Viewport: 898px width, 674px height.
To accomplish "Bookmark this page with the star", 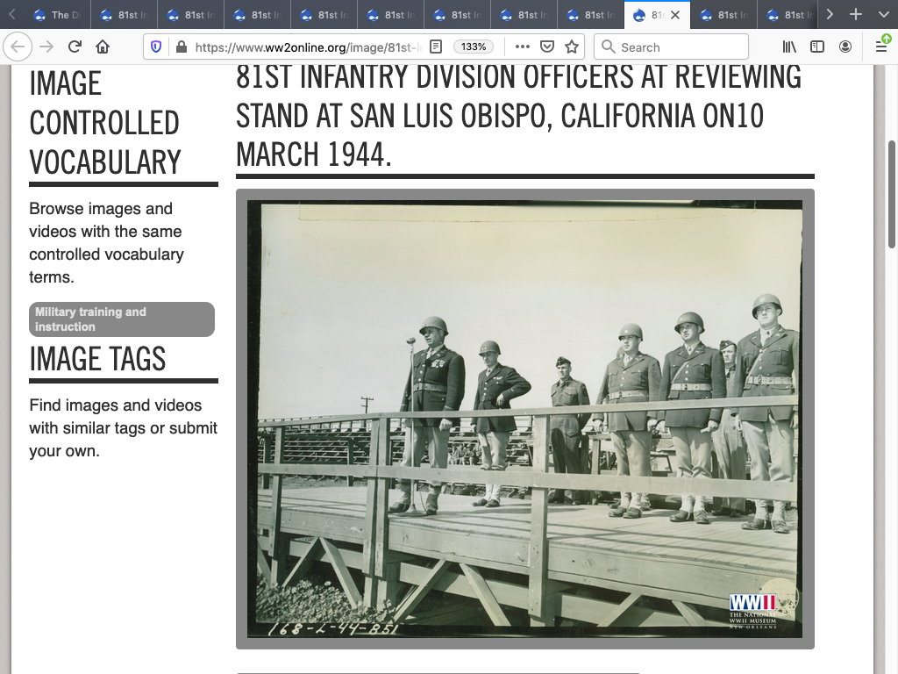I will coord(572,47).
